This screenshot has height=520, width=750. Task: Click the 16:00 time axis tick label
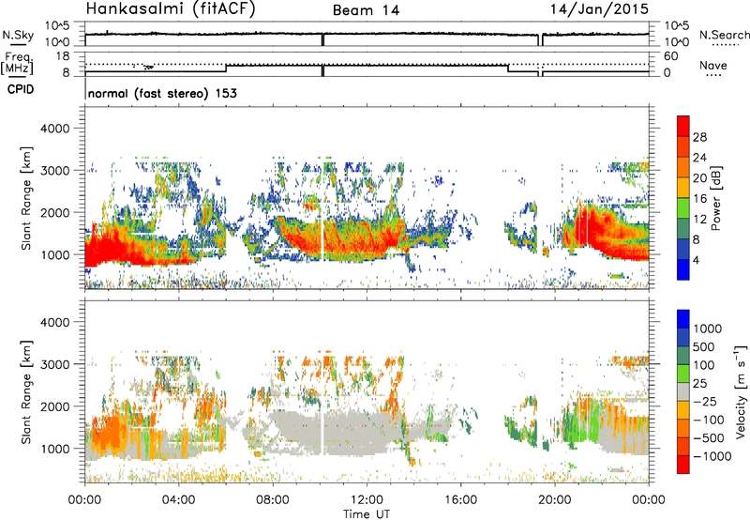tap(460, 500)
